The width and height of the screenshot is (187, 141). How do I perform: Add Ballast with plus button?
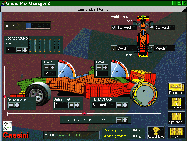77,105
